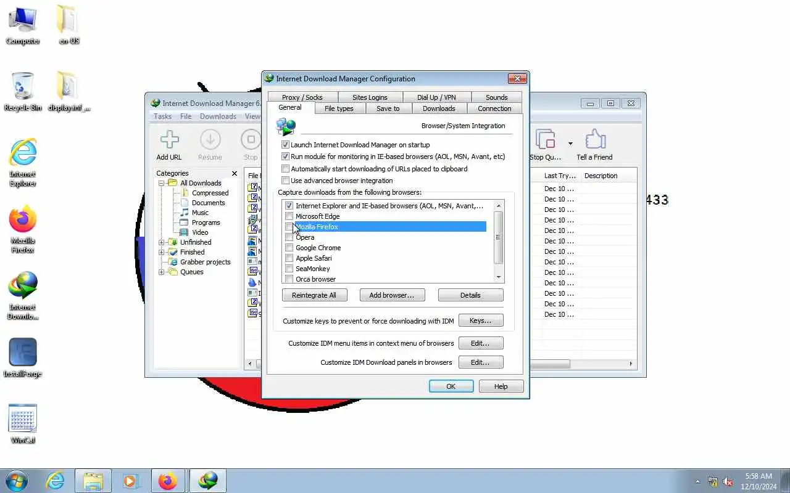
Task: Close the Categories panel with X
Action: (234, 174)
